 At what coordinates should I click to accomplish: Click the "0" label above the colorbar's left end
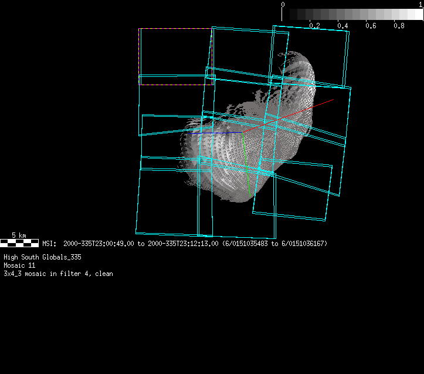[283, 4]
